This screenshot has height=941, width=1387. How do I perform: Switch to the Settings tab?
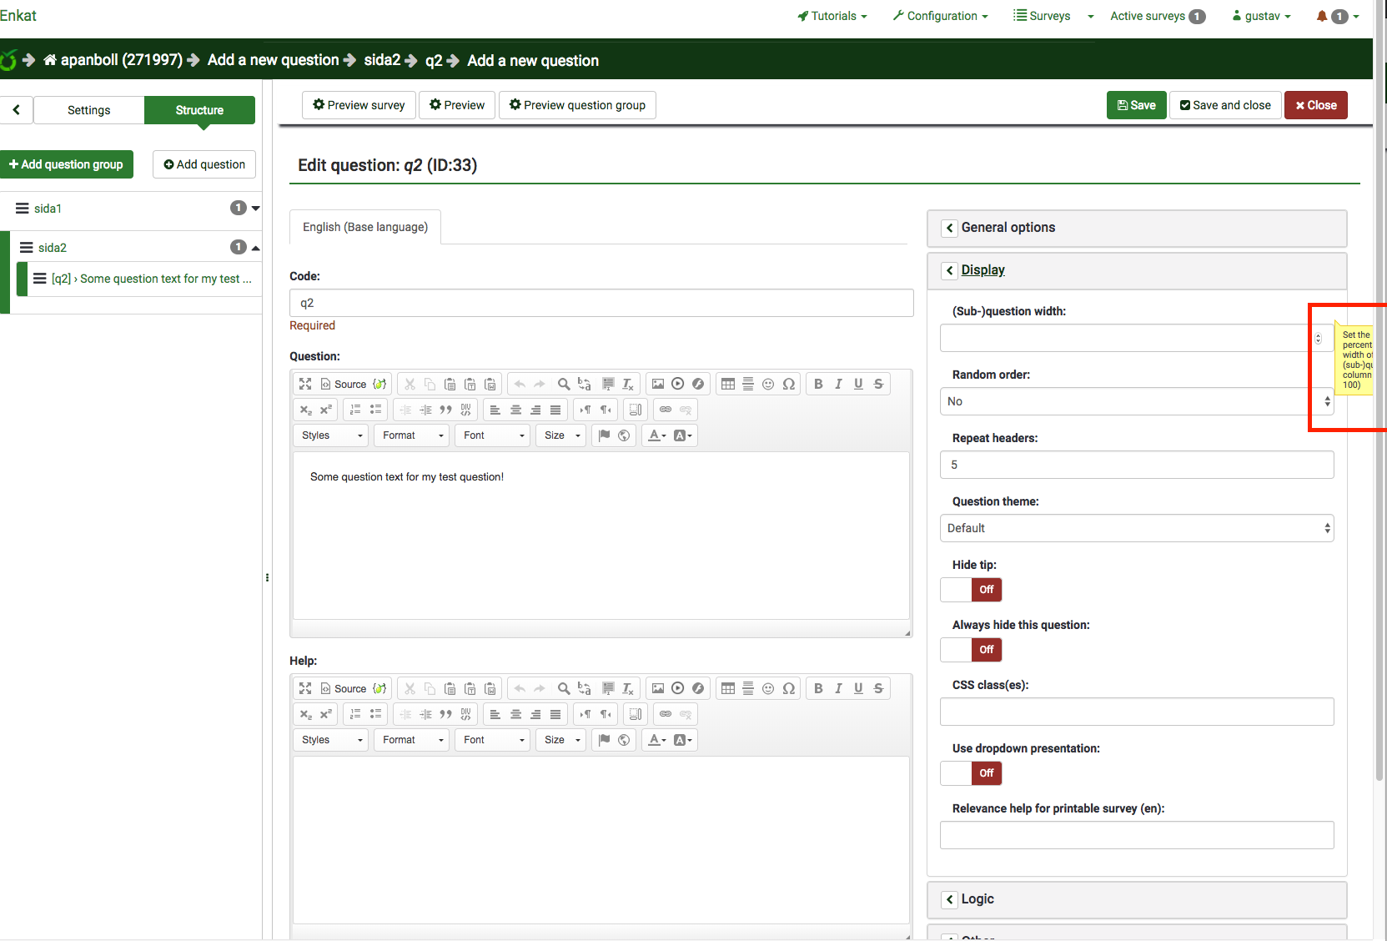point(88,110)
